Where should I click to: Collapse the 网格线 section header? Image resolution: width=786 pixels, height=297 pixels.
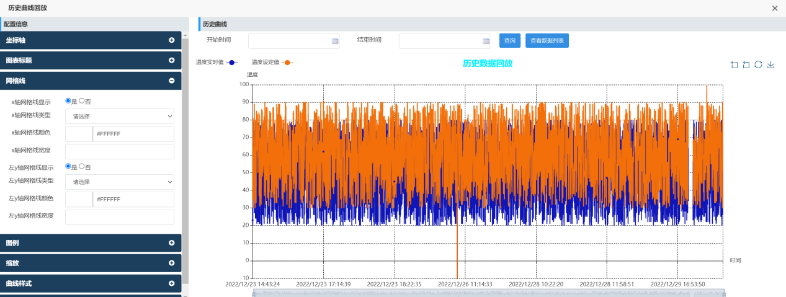pyautogui.click(x=91, y=81)
